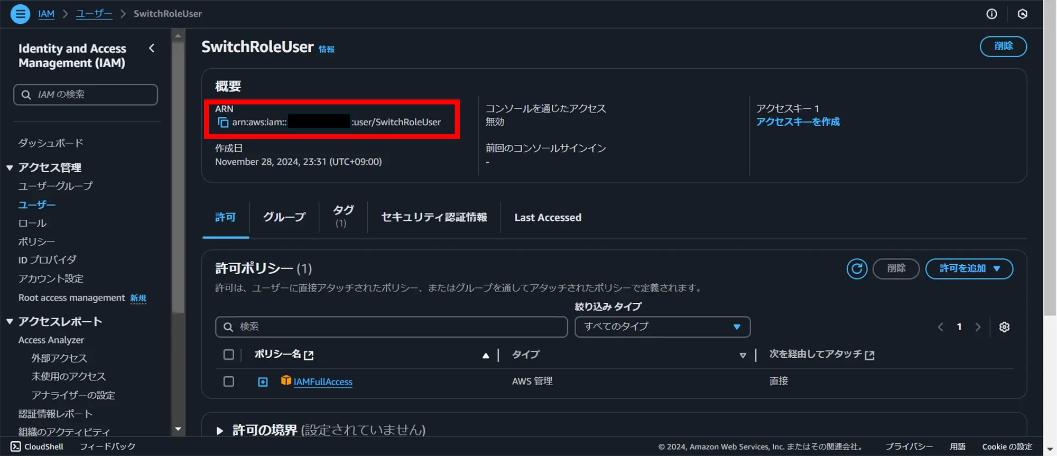Collapse the アクセスレポート sidebar section
The image size is (1057, 456).
point(10,321)
